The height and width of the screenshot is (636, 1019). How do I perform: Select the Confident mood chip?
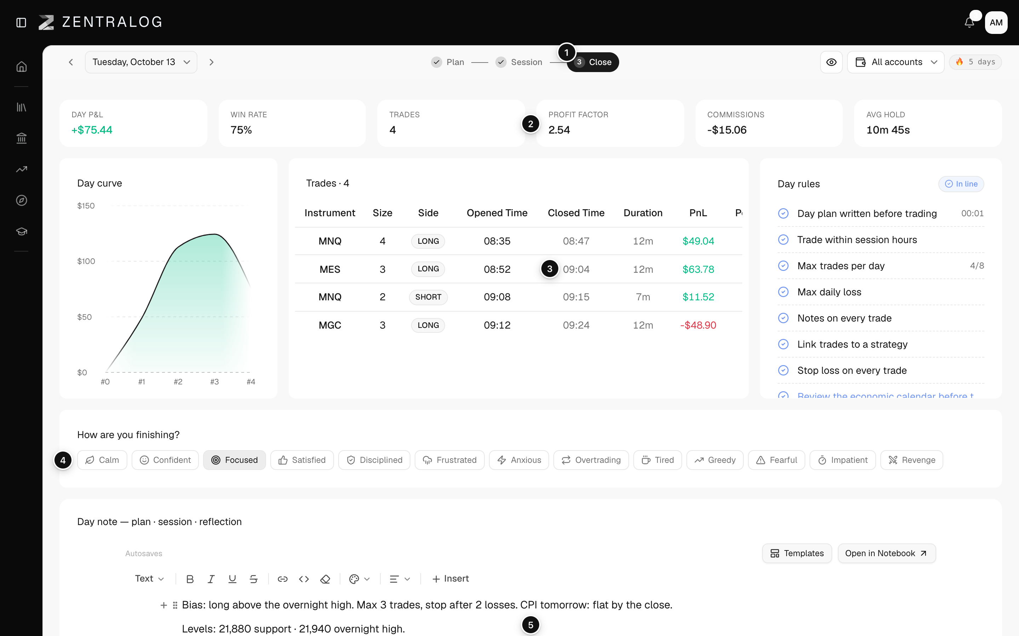[x=165, y=460]
